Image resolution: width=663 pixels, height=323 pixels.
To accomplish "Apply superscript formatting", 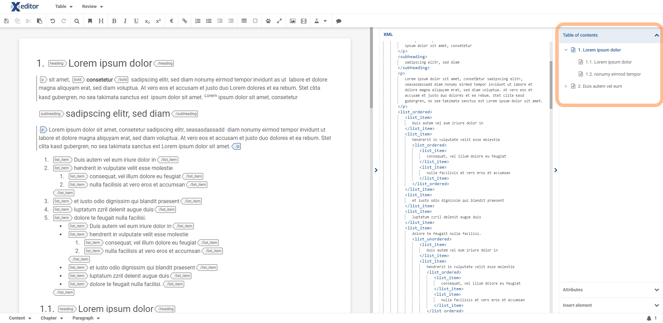I will click(158, 21).
